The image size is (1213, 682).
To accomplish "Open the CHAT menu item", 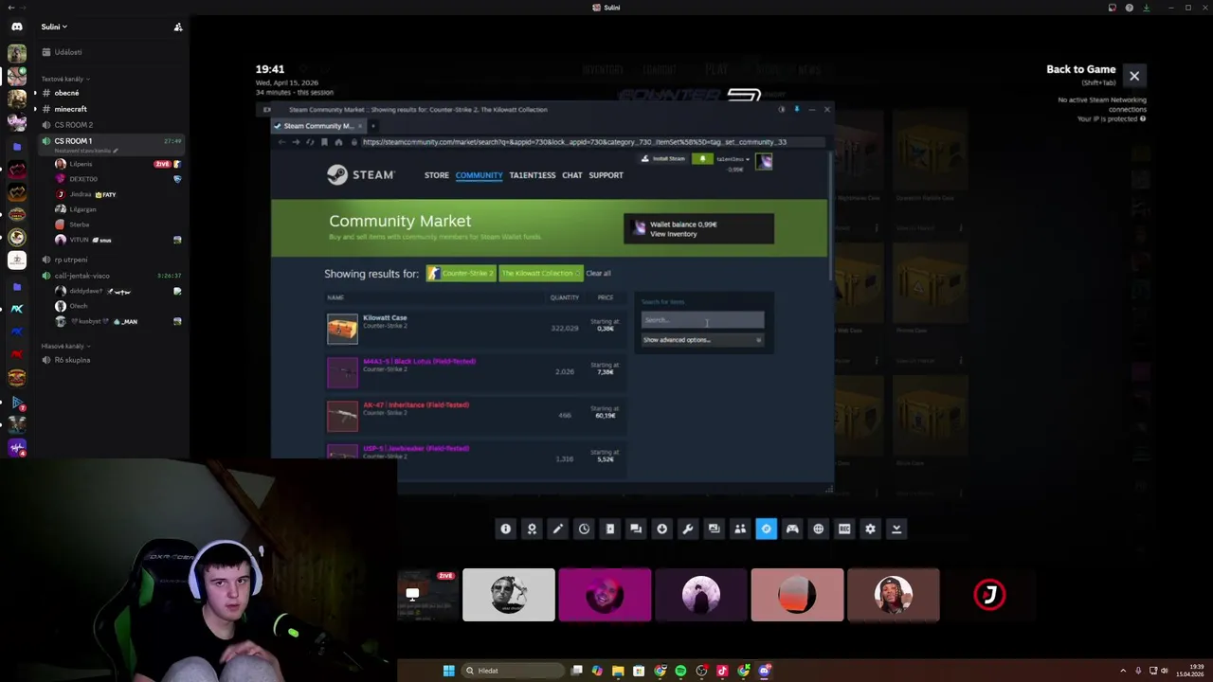I will point(572,175).
